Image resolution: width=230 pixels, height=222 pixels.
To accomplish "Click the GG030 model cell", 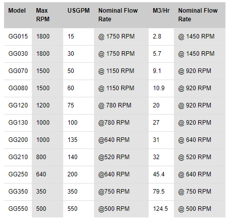I will [x=18, y=54].
